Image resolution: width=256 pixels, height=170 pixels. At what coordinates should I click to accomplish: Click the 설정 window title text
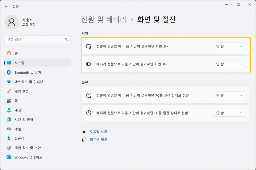16,6
